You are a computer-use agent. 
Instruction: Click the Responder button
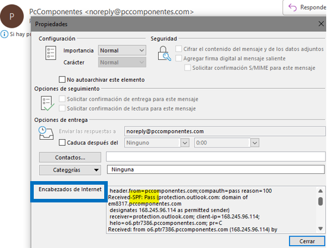coord(305,8)
